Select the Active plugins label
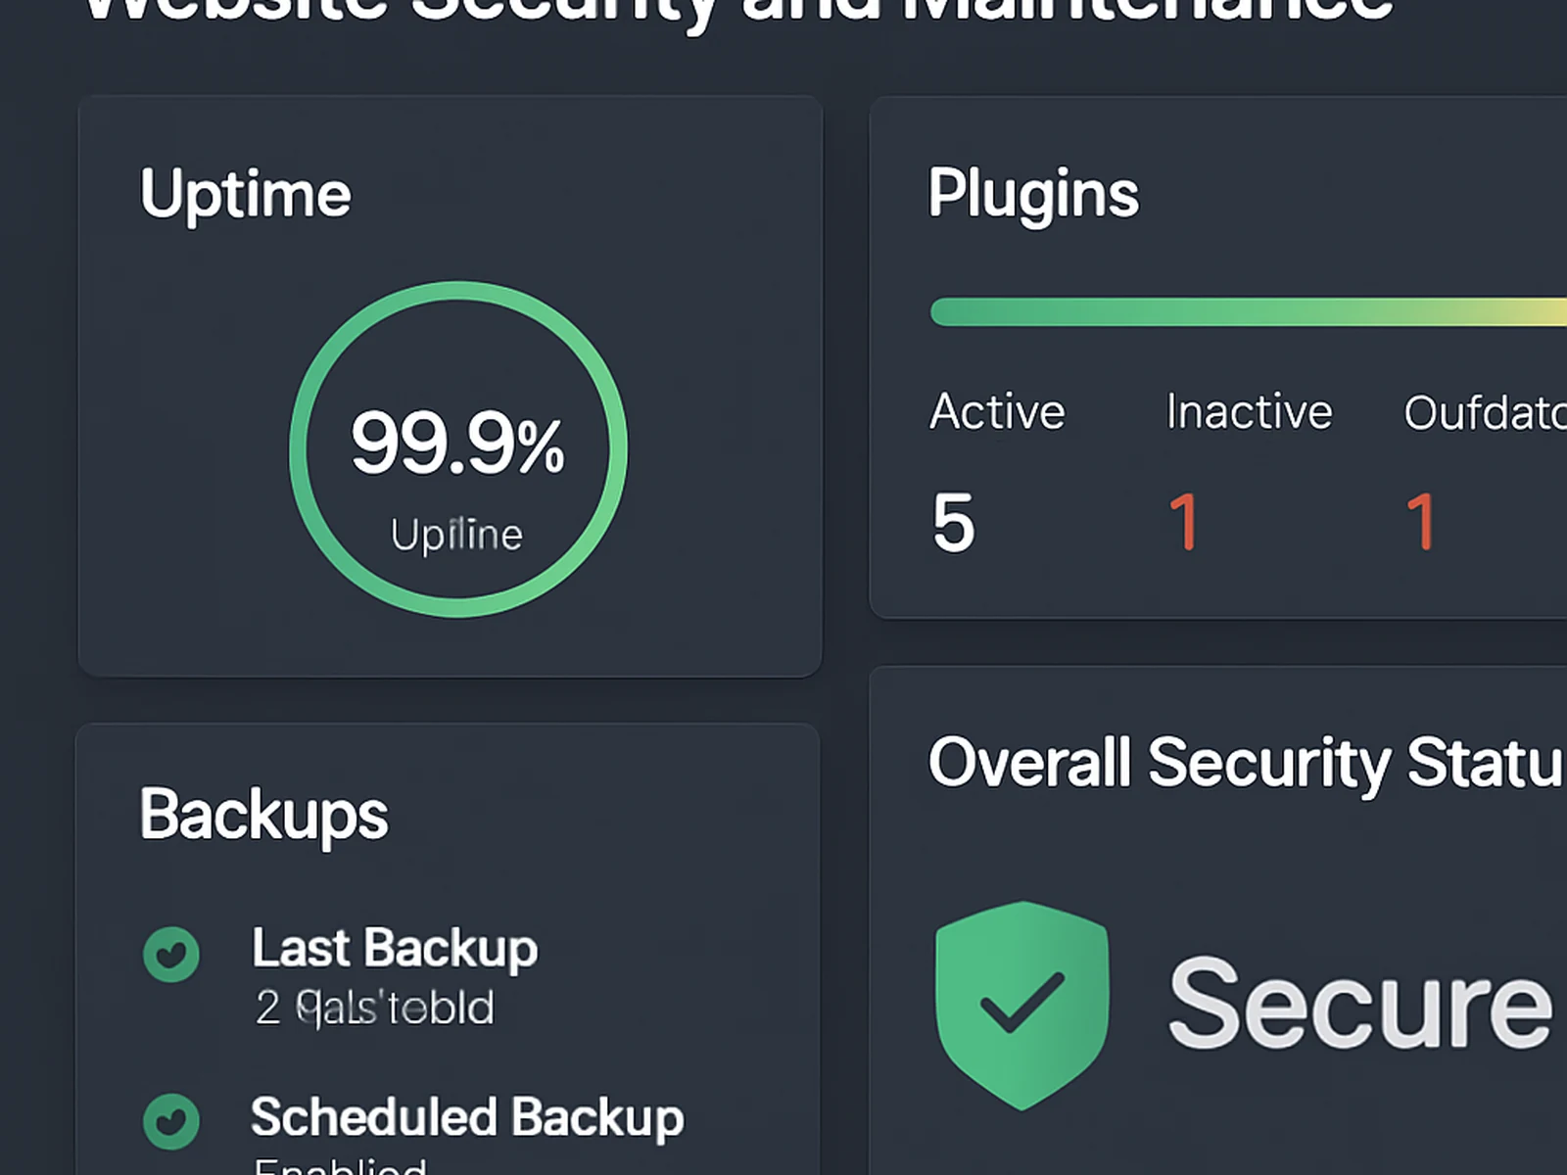Screen dimensions: 1567x1175 coord(997,411)
